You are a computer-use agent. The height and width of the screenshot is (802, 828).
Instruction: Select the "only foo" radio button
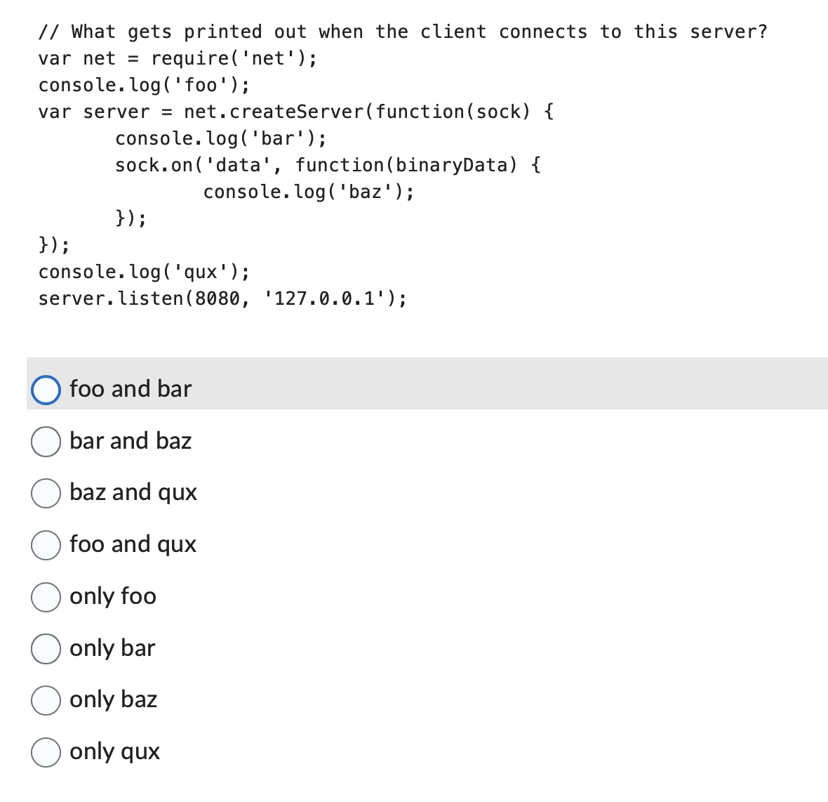pos(46,597)
